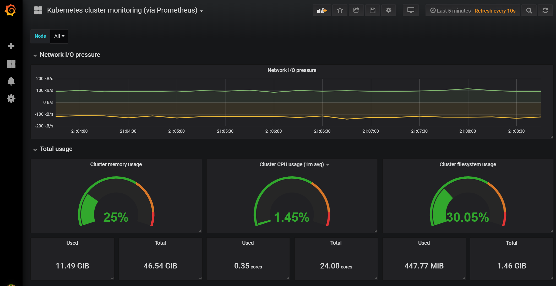Click the 21:06:00 time axis label

pos(274,131)
